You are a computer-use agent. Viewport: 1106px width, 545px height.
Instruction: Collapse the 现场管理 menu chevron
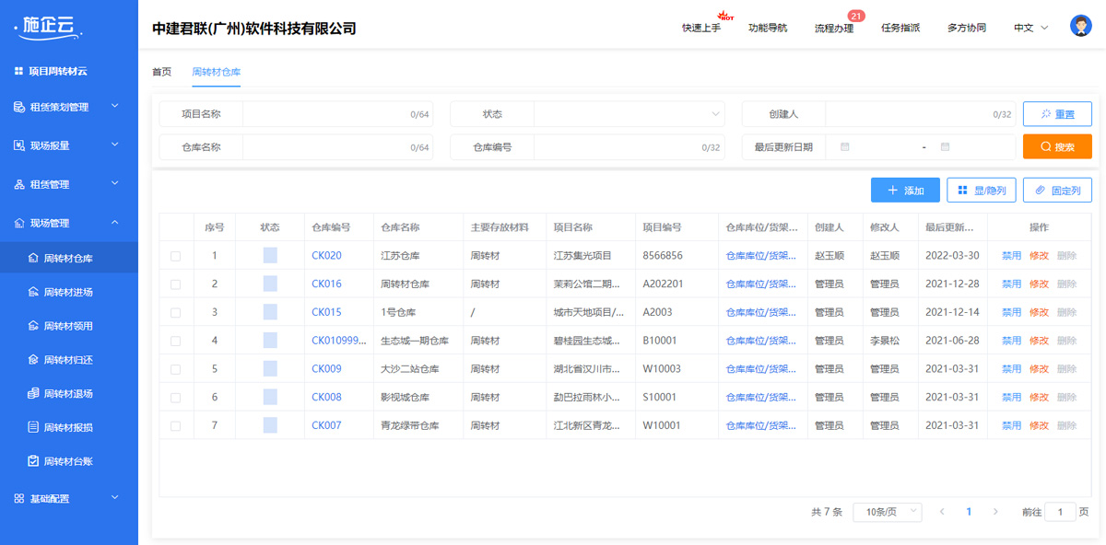[115, 223]
